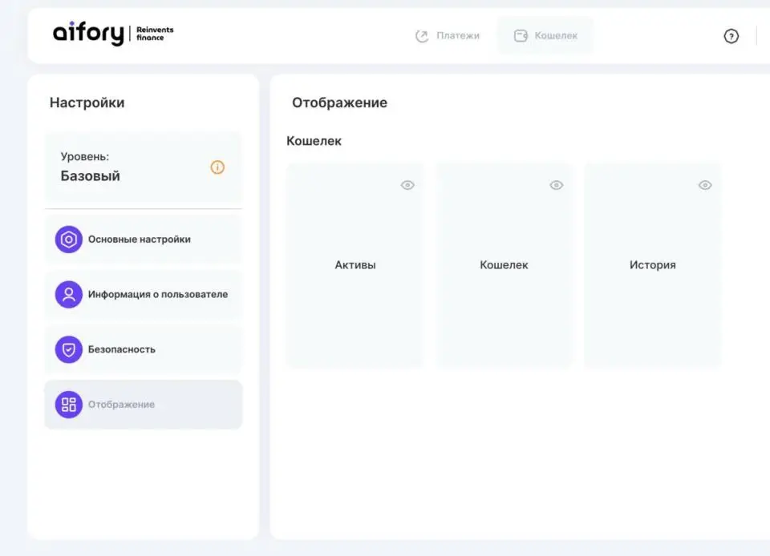Click the Основные настройки hexagon icon

[x=69, y=240]
